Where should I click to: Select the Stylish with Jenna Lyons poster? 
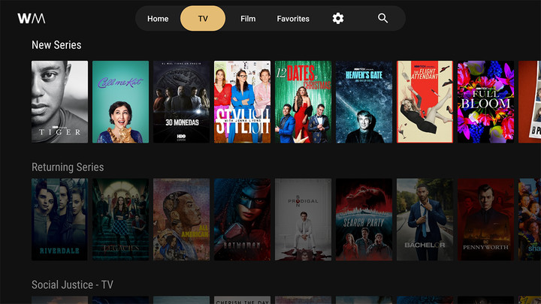point(242,101)
